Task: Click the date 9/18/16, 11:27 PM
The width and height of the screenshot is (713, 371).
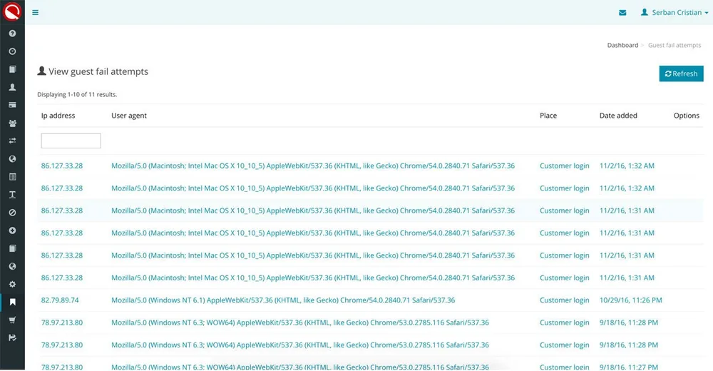Action: (x=629, y=367)
